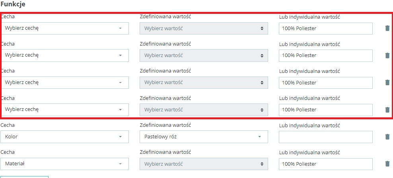Click first row 100% Poliester input field
Screen dimensions: 393x178
click(x=326, y=29)
